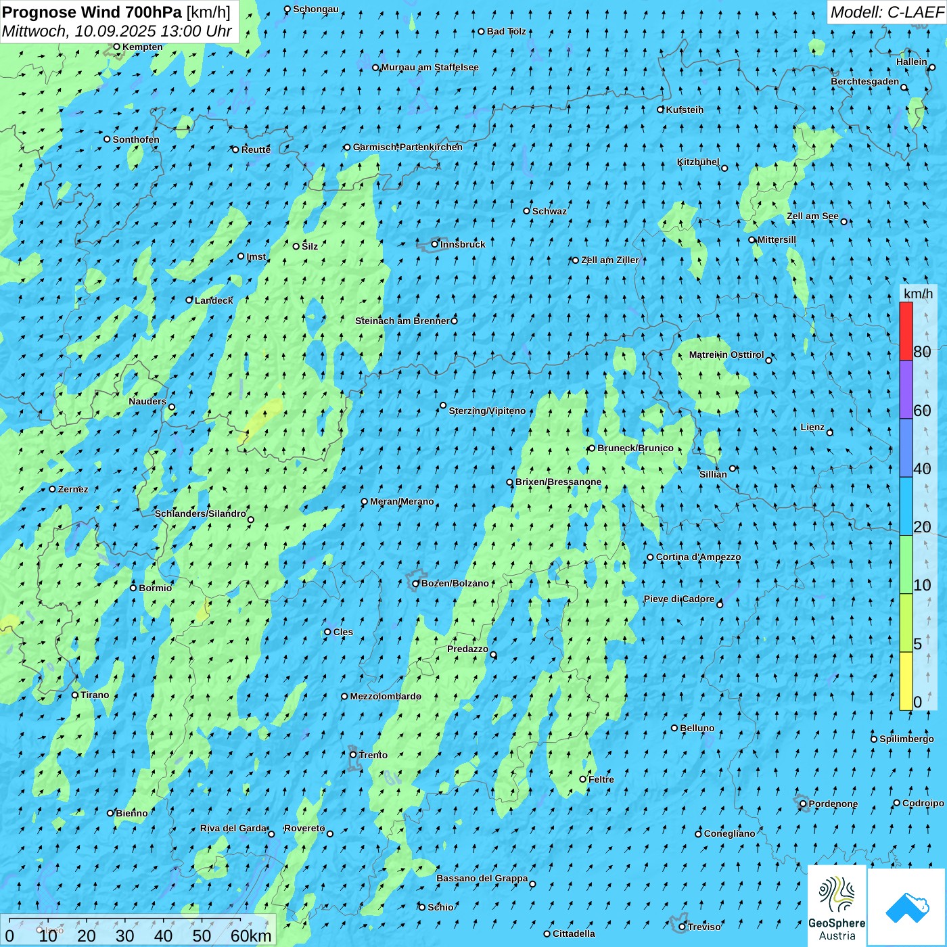Click the date 'Mittwoch, 10.09.2025 13:00 Uhr'
Viewport: 947px width, 947px height.
pyautogui.click(x=117, y=31)
